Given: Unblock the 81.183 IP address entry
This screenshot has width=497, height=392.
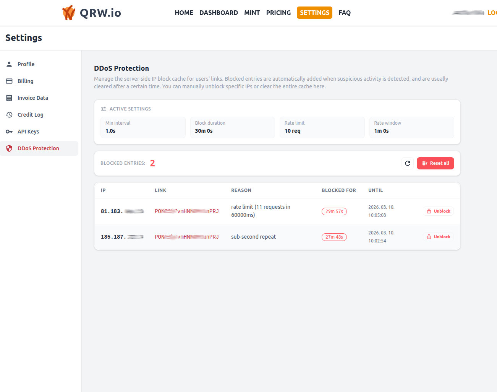Looking at the screenshot, I should click(438, 211).
